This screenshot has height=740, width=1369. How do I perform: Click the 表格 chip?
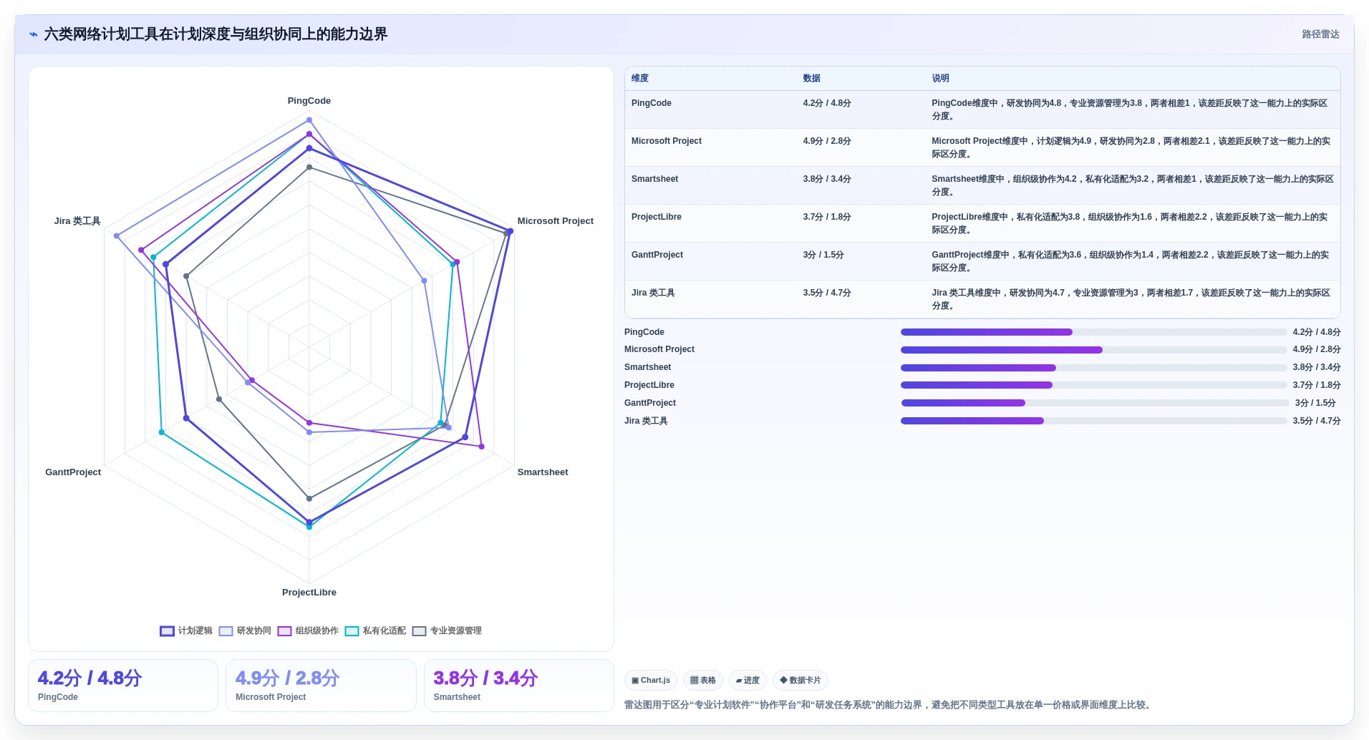703,681
